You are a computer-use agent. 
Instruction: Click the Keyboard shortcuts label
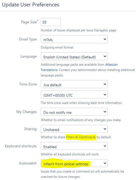click(21, 146)
